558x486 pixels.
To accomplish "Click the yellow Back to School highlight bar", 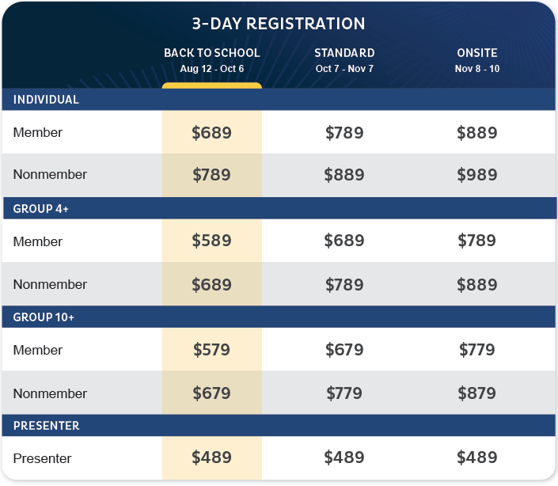I will [x=212, y=85].
